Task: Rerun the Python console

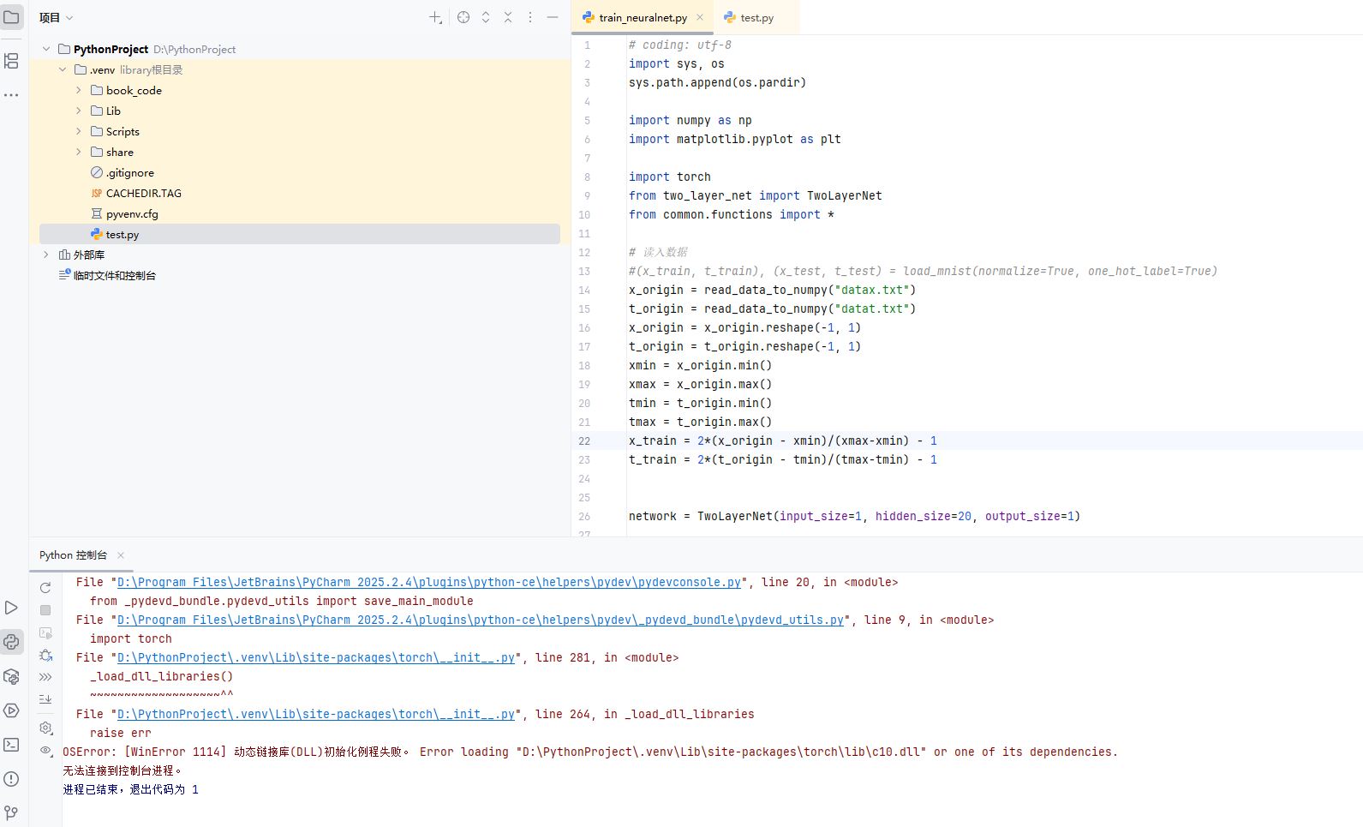Action: click(x=45, y=588)
